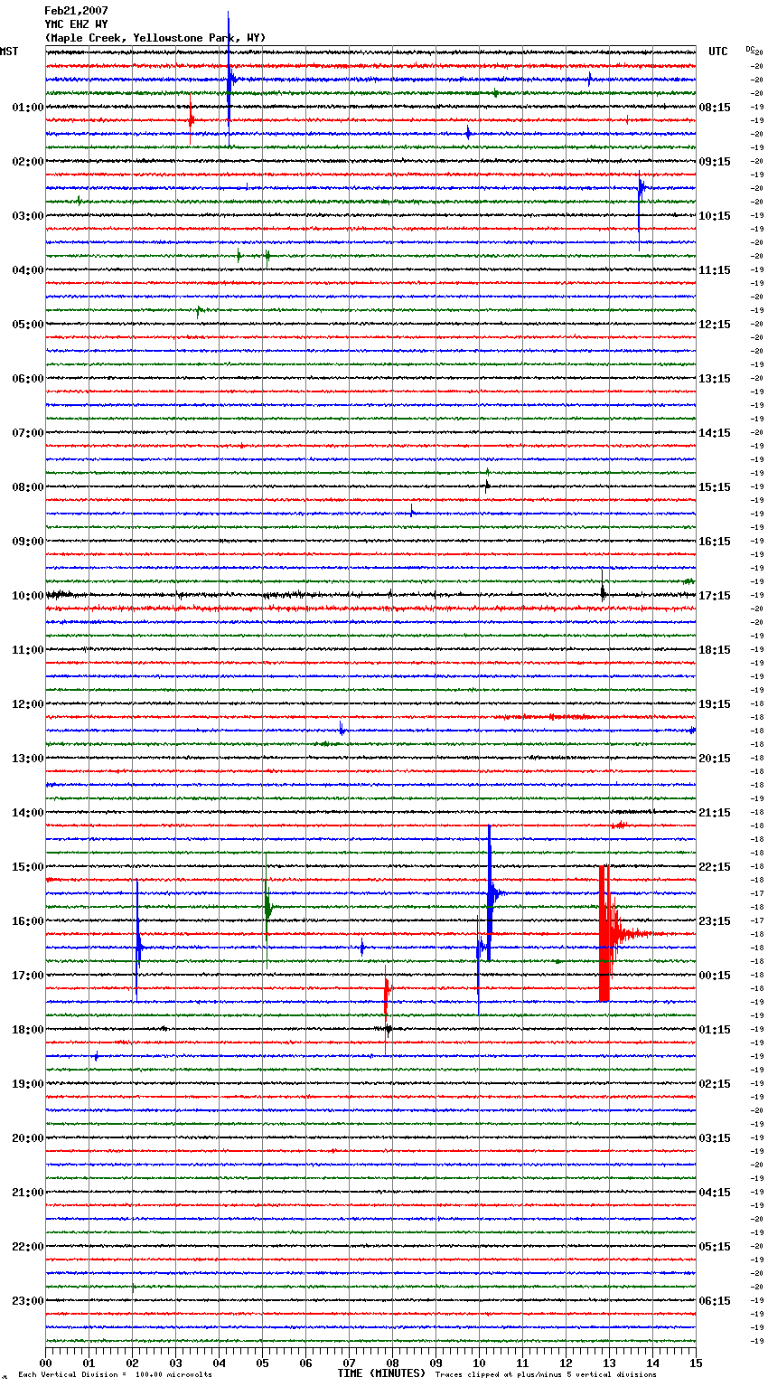The height and width of the screenshot is (1387, 768).
Task: Click the 04:15 UTC time label
Action: click(x=715, y=1193)
